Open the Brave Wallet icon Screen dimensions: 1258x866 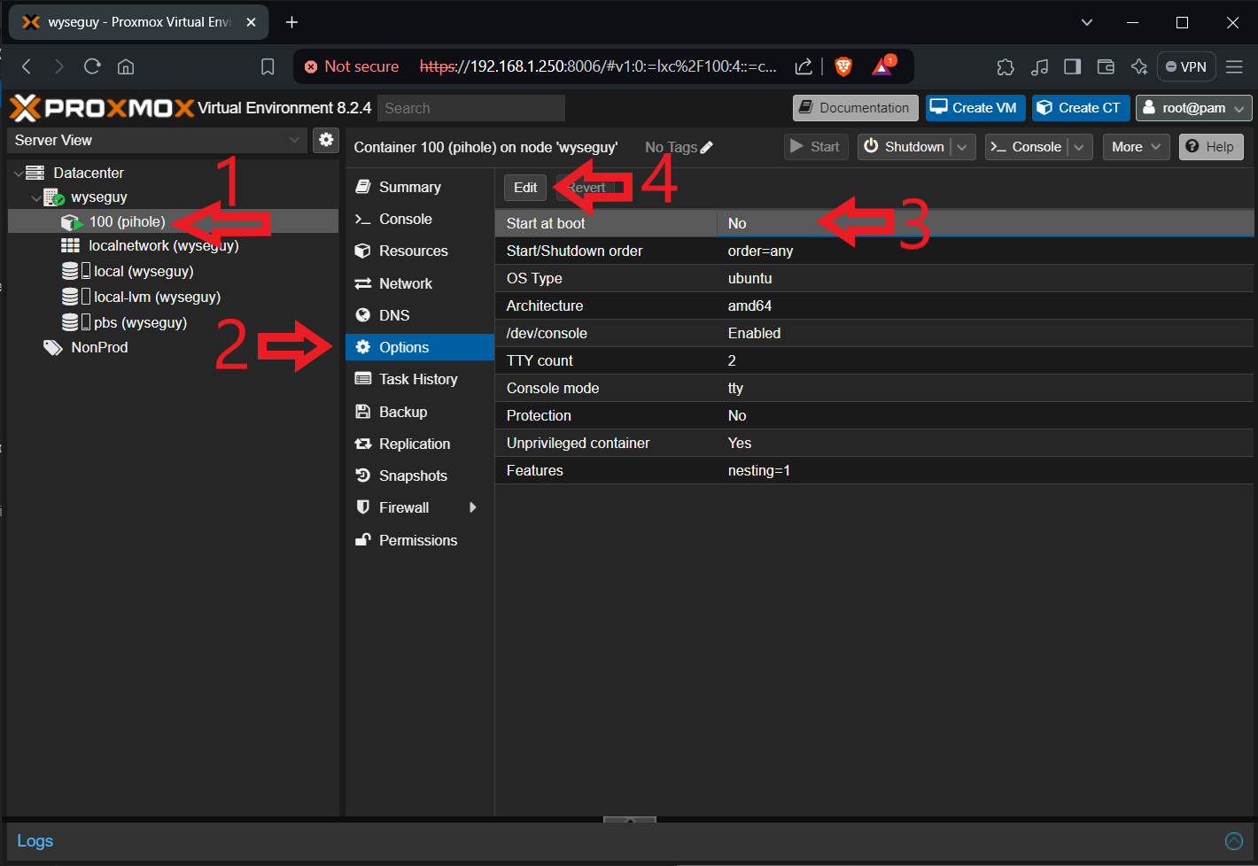point(1106,66)
